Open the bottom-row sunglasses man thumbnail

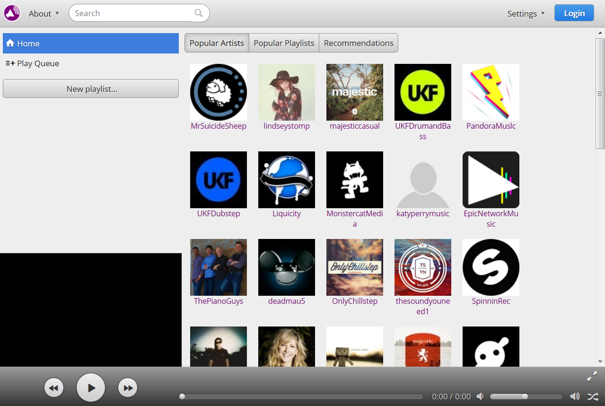coord(219,346)
